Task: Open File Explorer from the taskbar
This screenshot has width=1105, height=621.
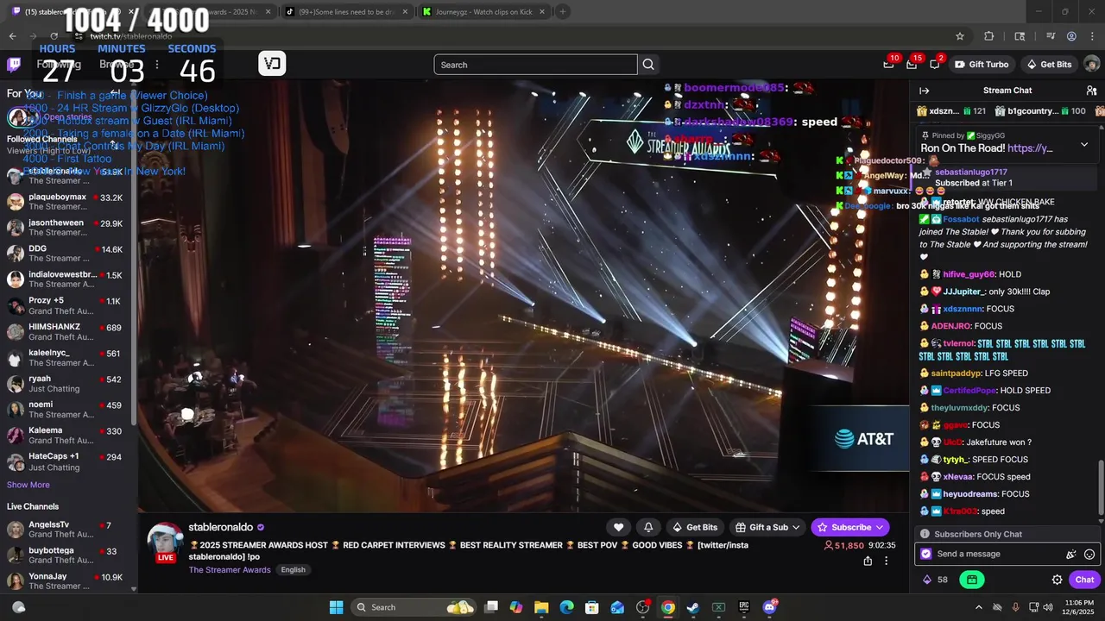Action: pos(541,607)
